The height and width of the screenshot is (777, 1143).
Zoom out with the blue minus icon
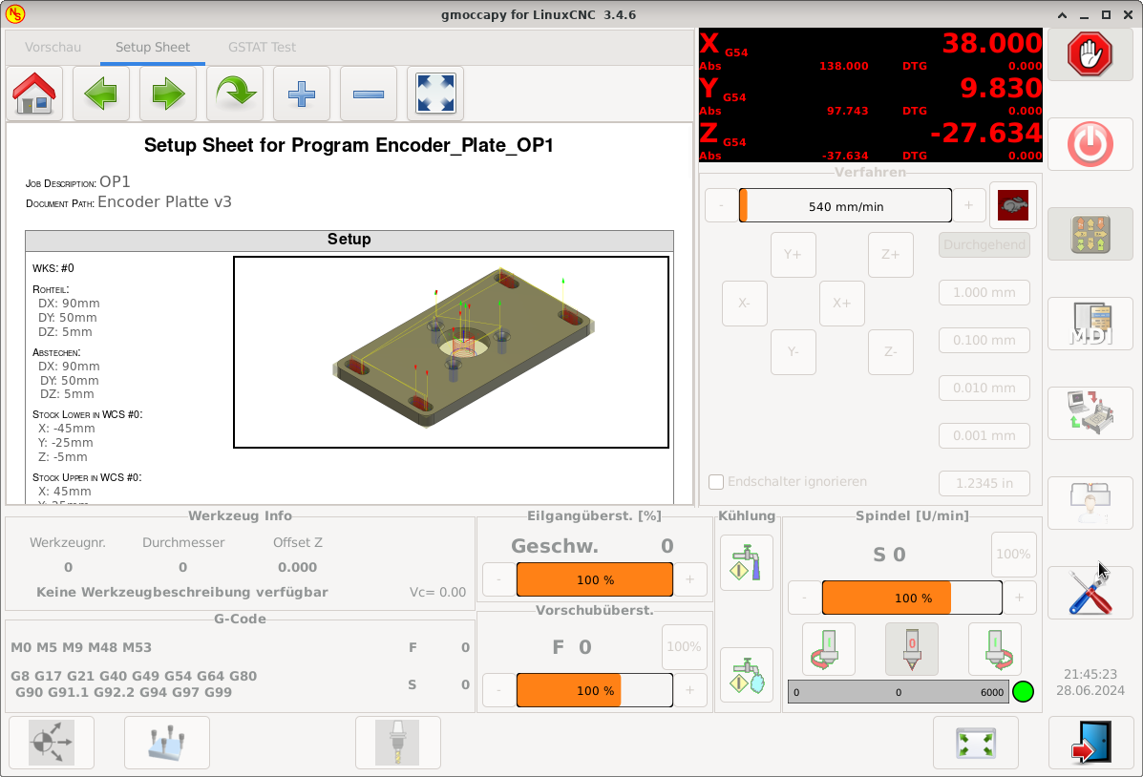369,94
